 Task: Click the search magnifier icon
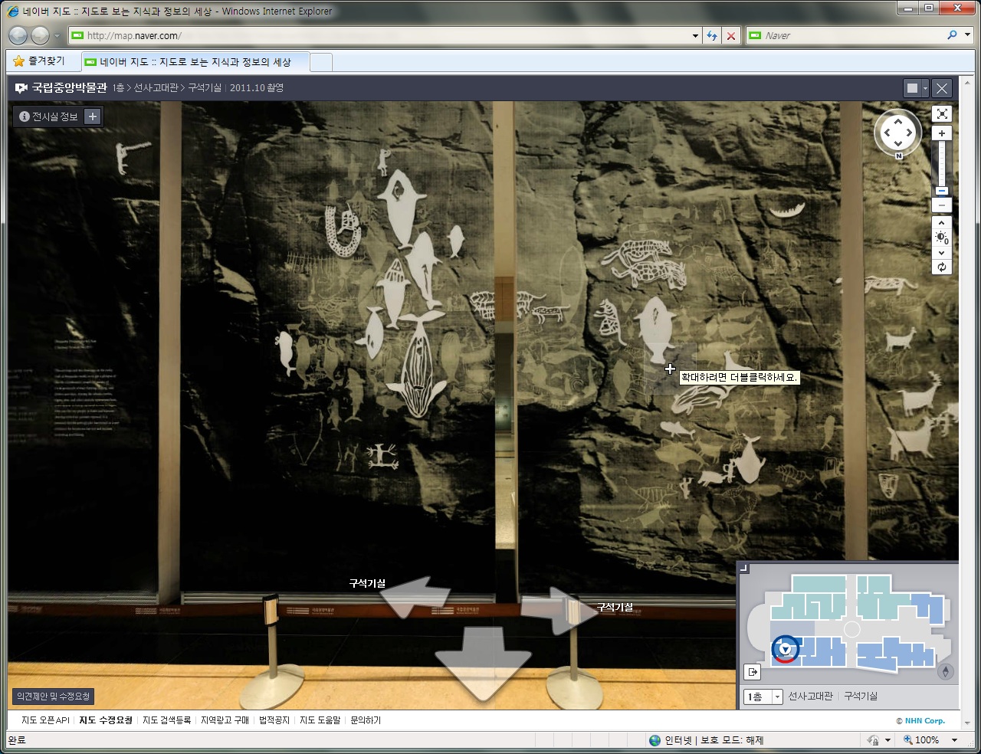[x=953, y=35]
